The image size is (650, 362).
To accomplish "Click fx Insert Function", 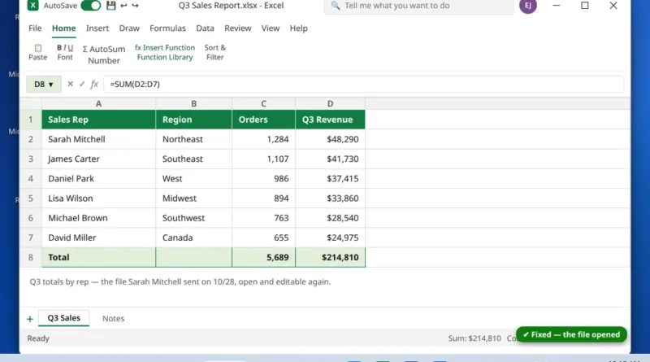I will 165,48.
